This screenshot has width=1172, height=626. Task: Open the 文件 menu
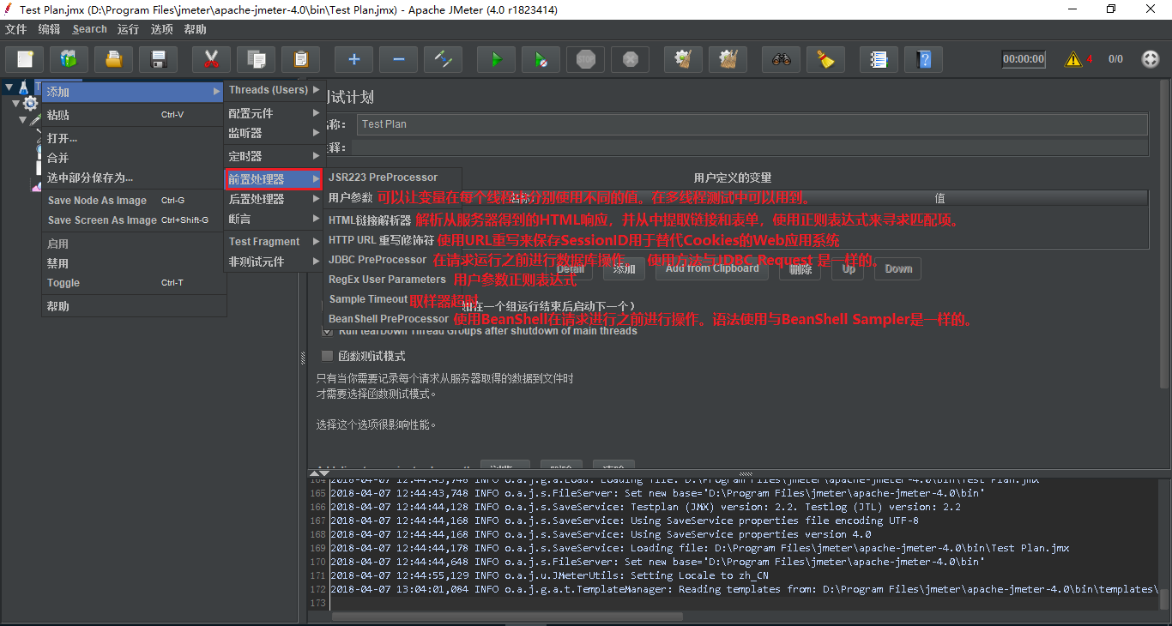click(x=16, y=29)
